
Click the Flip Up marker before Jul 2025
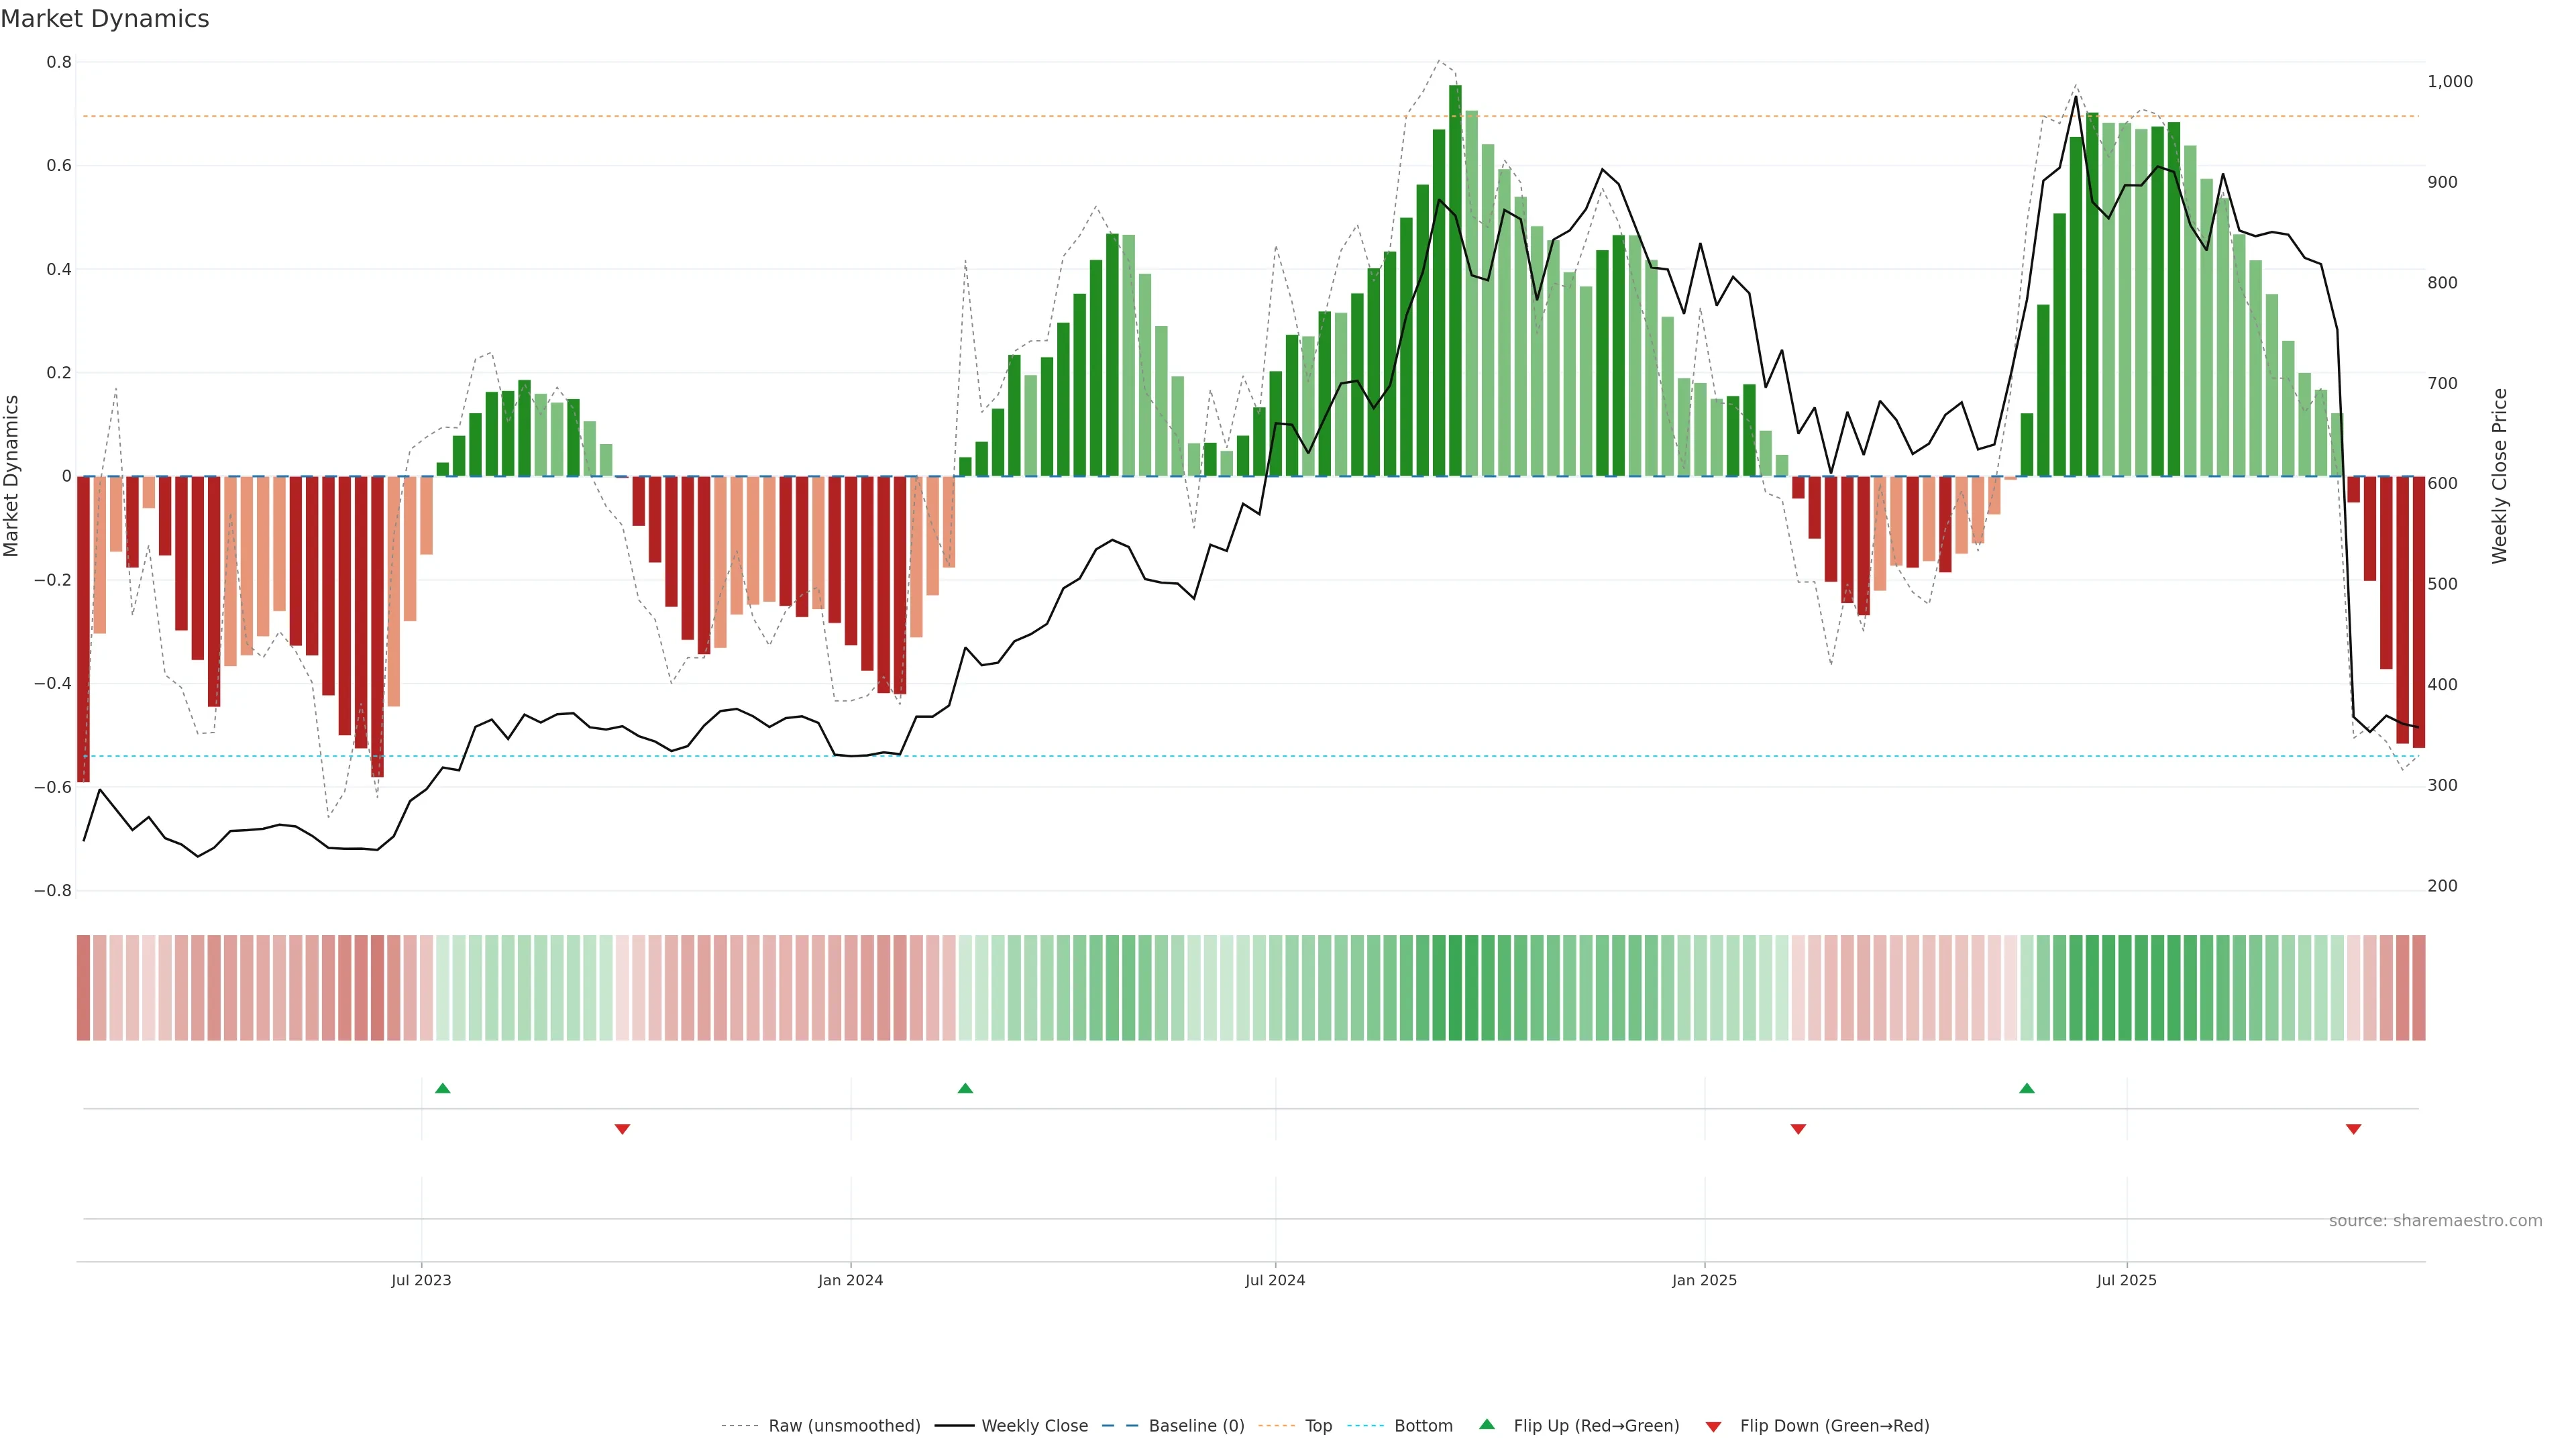click(x=2027, y=1088)
